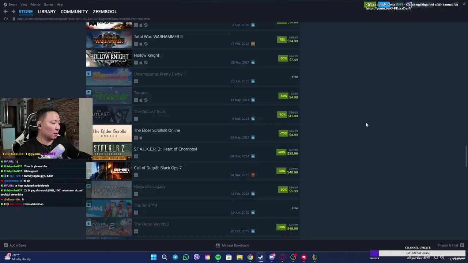Click the -90% discount badge for Hogwarts Legacy

[283, 190]
